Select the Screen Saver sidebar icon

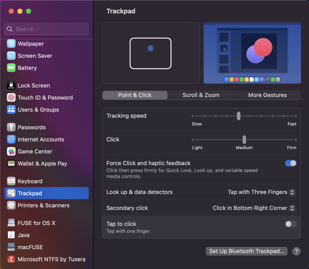click(11, 56)
